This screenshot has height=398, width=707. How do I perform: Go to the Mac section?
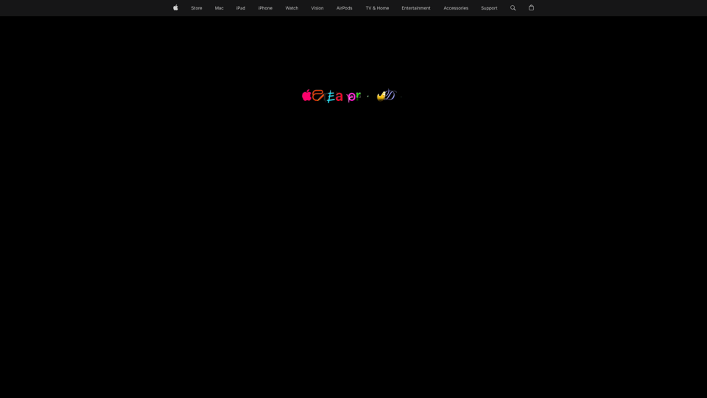click(x=219, y=8)
